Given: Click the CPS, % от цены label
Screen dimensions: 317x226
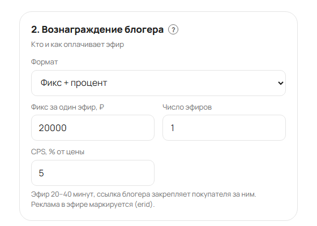Looking at the screenshot, I should pos(58,152).
